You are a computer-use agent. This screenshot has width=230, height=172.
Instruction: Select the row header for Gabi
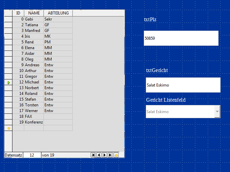click(8, 19)
